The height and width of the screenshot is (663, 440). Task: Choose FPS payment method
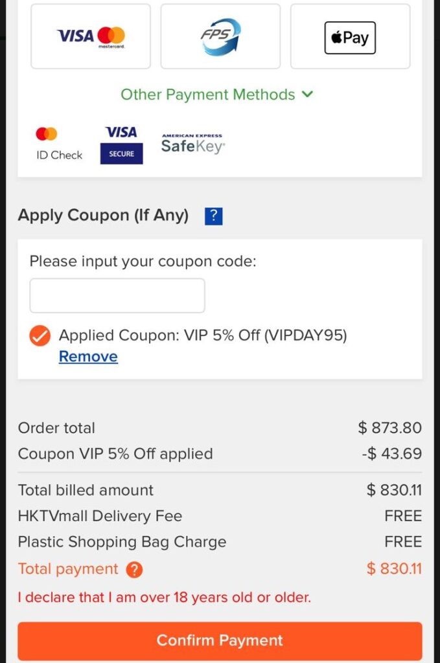220,36
